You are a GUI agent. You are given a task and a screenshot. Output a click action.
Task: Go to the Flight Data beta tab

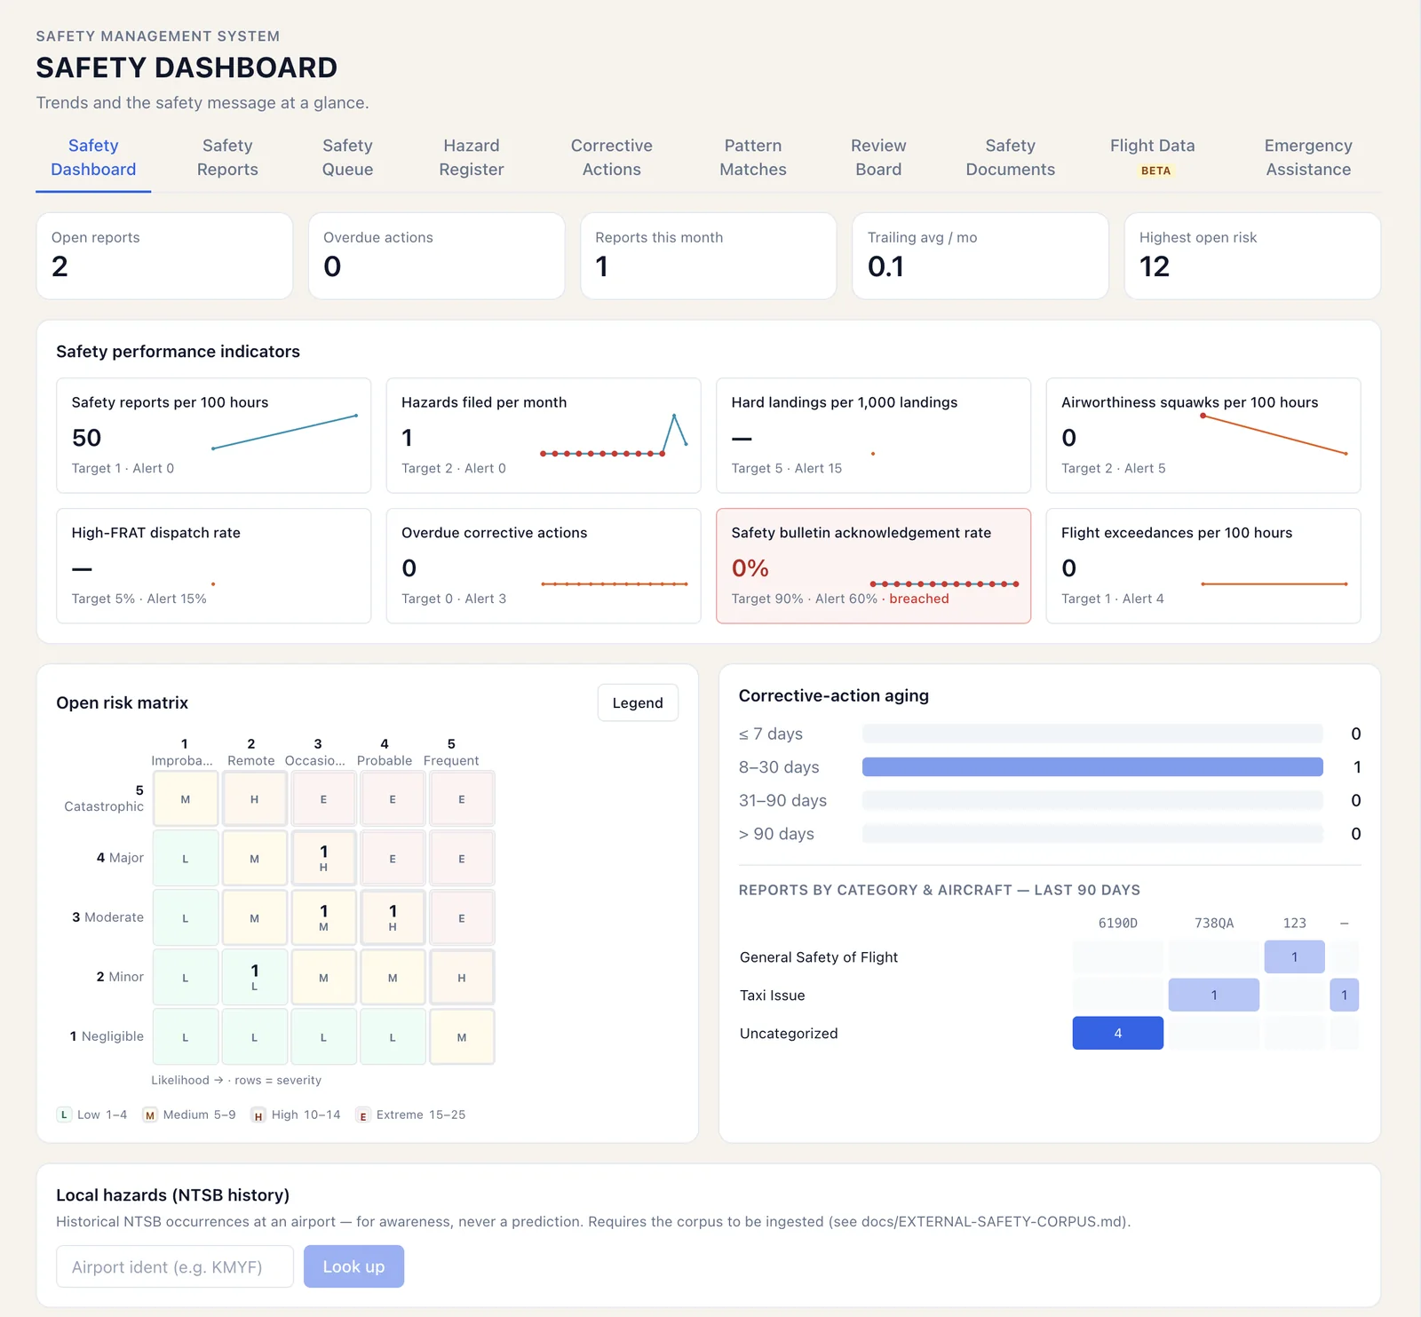[x=1152, y=157]
